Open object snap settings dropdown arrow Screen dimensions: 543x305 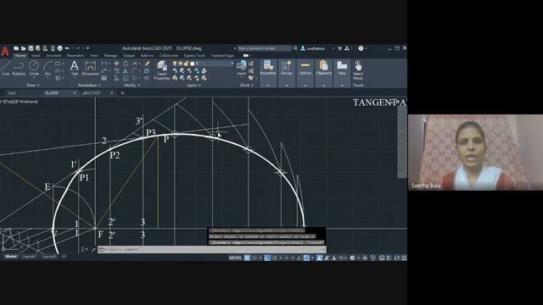coord(312,258)
